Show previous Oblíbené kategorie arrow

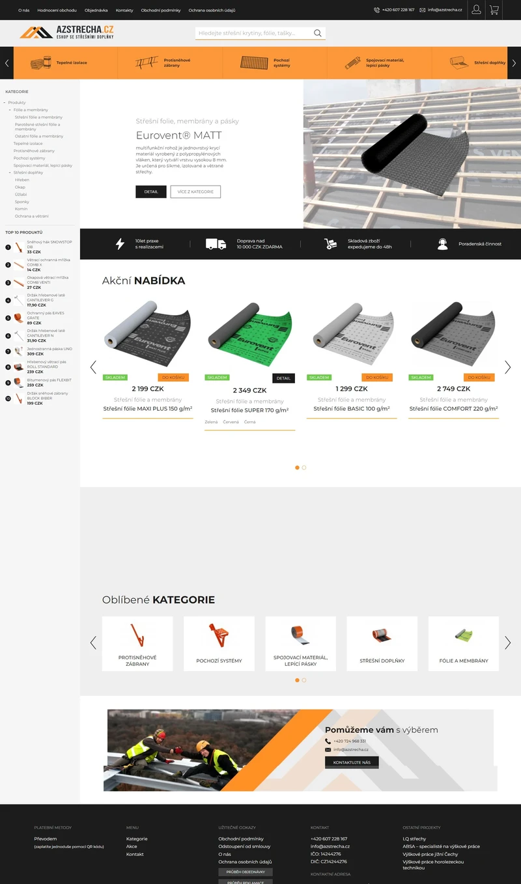point(93,642)
